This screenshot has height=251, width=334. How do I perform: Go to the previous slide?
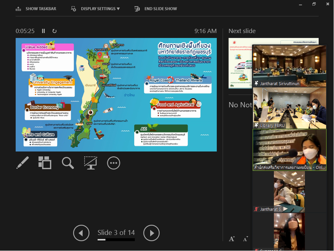(81, 233)
